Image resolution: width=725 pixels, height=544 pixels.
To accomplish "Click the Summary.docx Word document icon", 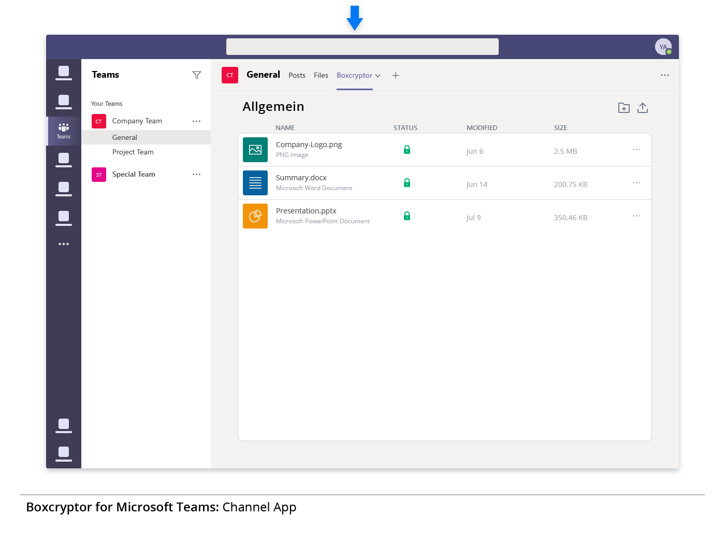I will pos(255,183).
